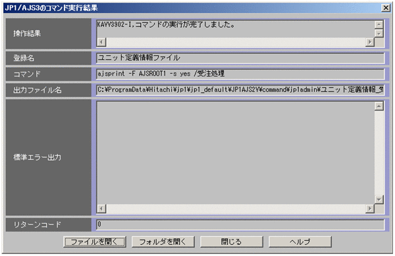Click inside the empty 標準エラー出力 text area
This screenshot has height=256, width=395.
(x=236, y=153)
